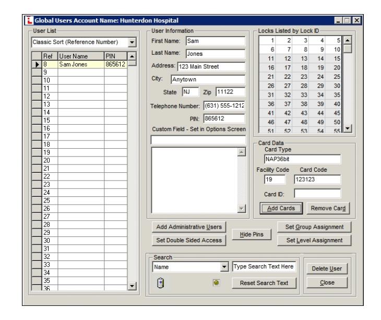Click row selector arrow for Ref 8
381x320 pixels.
tap(37, 64)
